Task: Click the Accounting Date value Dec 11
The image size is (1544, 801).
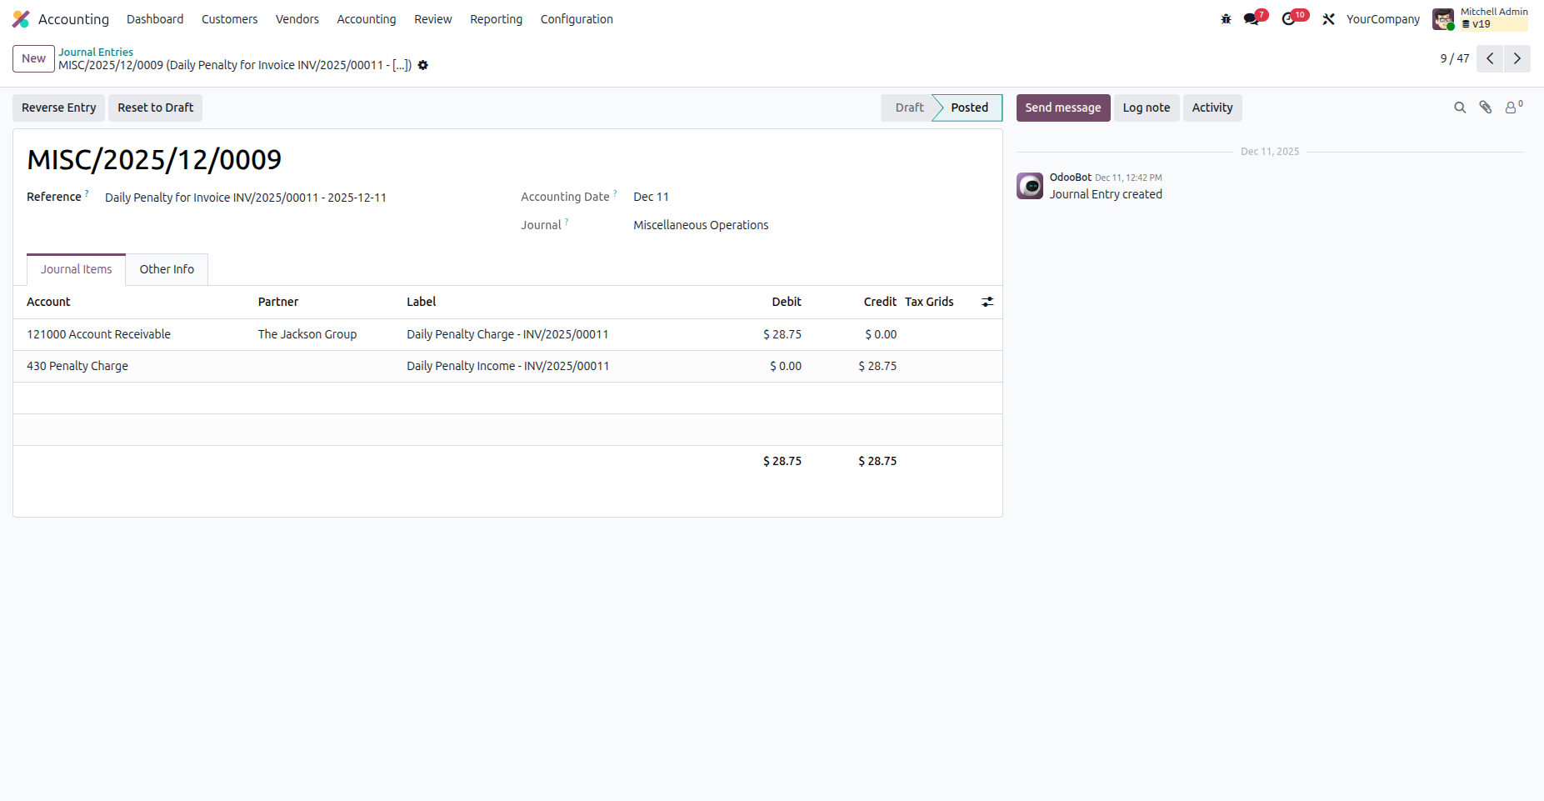Action: (651, 197)
